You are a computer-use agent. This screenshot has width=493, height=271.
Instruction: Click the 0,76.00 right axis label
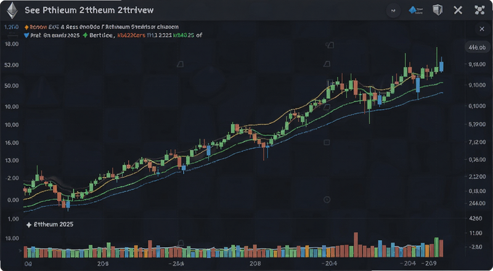[477, 160]
